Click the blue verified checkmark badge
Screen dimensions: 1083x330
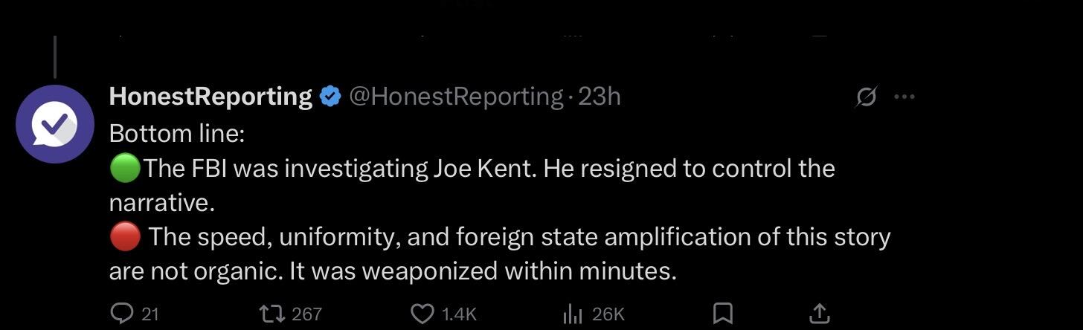(x=330, y=97)
